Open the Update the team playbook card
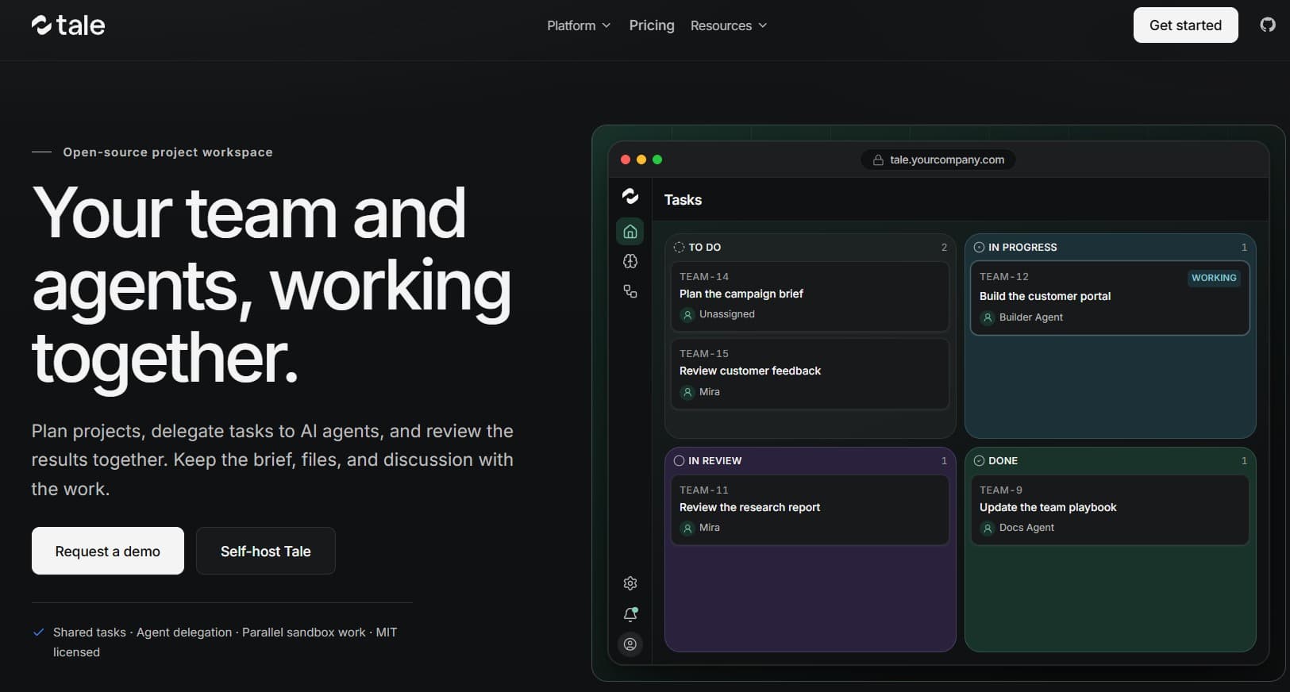1290x692 pixels. [x=1110, y=509]
